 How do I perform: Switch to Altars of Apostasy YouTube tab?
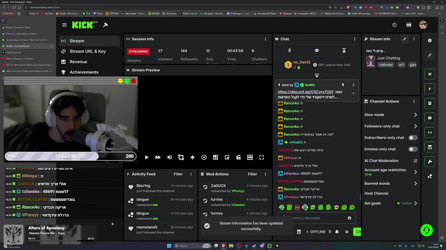[x=27, y=59]
